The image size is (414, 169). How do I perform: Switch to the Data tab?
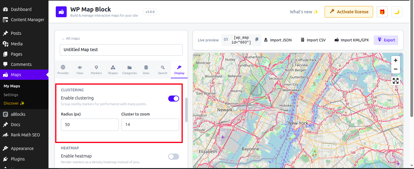[x=146, y=70]
